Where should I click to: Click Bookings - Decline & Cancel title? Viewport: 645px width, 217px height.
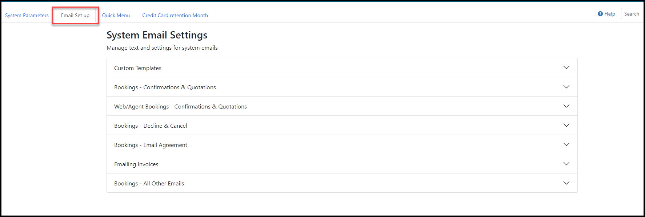[151, 126]
